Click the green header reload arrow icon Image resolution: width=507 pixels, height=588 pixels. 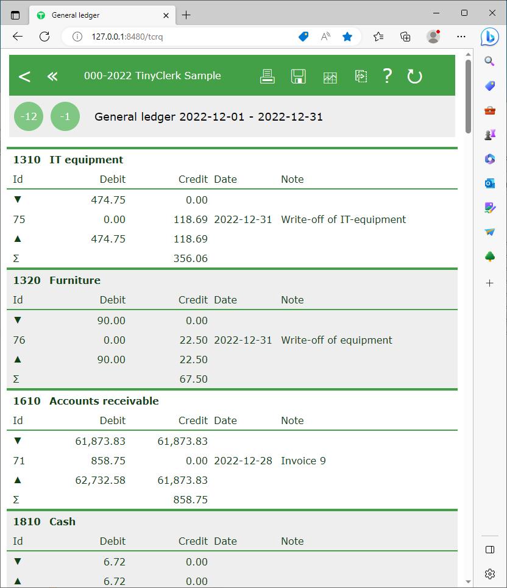(414, 76)
